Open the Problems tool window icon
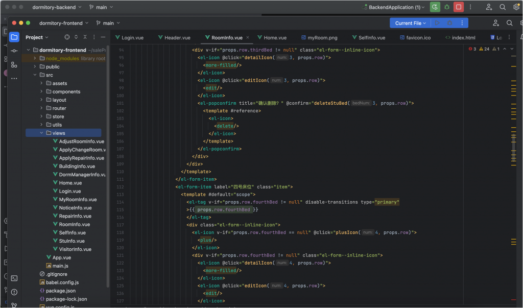 point(14,292)
